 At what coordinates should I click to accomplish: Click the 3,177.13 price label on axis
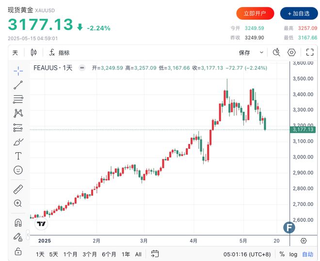[303, 130]
